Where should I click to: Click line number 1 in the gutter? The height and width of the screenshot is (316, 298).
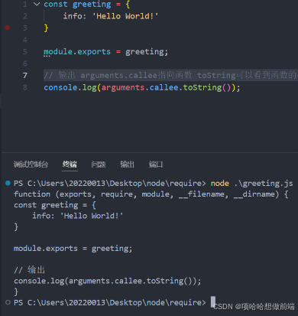point(25,5)
